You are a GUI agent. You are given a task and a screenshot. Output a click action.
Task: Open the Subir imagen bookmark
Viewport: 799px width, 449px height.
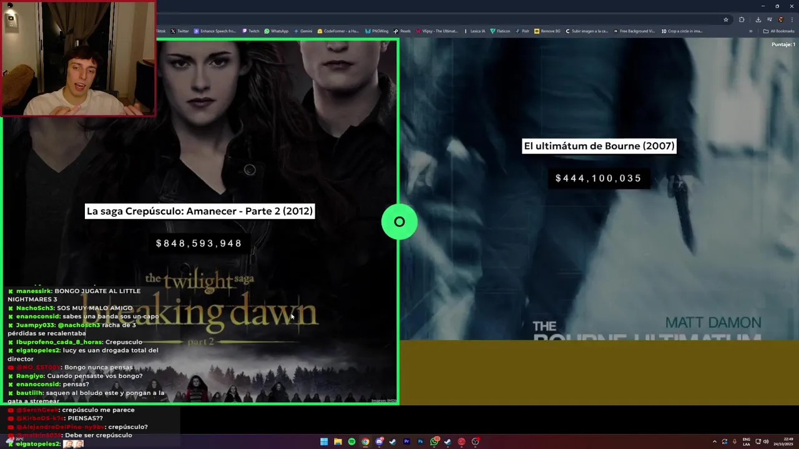coord(587,31)
